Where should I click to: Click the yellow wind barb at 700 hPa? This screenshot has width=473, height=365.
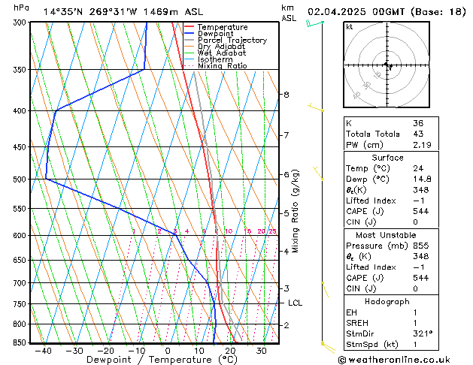(x=325, y=289)
